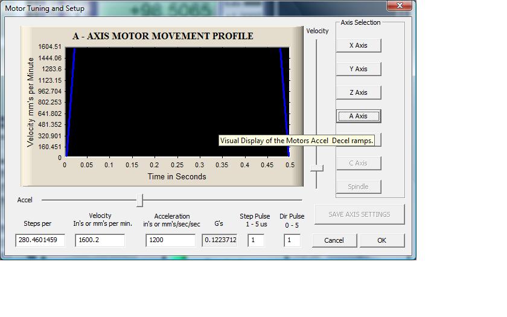Viewport: 507px width, 317px height.
Task: Click the Spindle axis button
Action: point(358,187)
